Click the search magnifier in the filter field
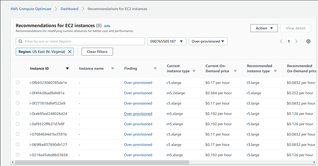Image resolution: width=318 pixels, height=166 pixels. click(20, 41)
